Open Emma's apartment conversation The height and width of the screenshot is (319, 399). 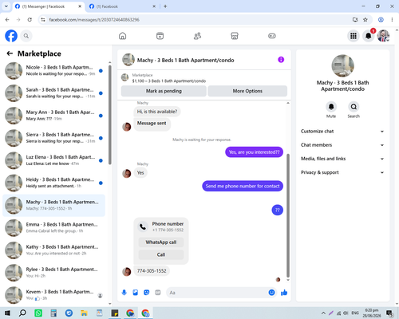point(53,228)
